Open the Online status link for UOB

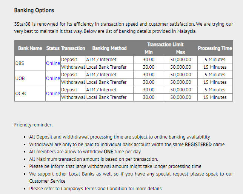click(53, 79)
